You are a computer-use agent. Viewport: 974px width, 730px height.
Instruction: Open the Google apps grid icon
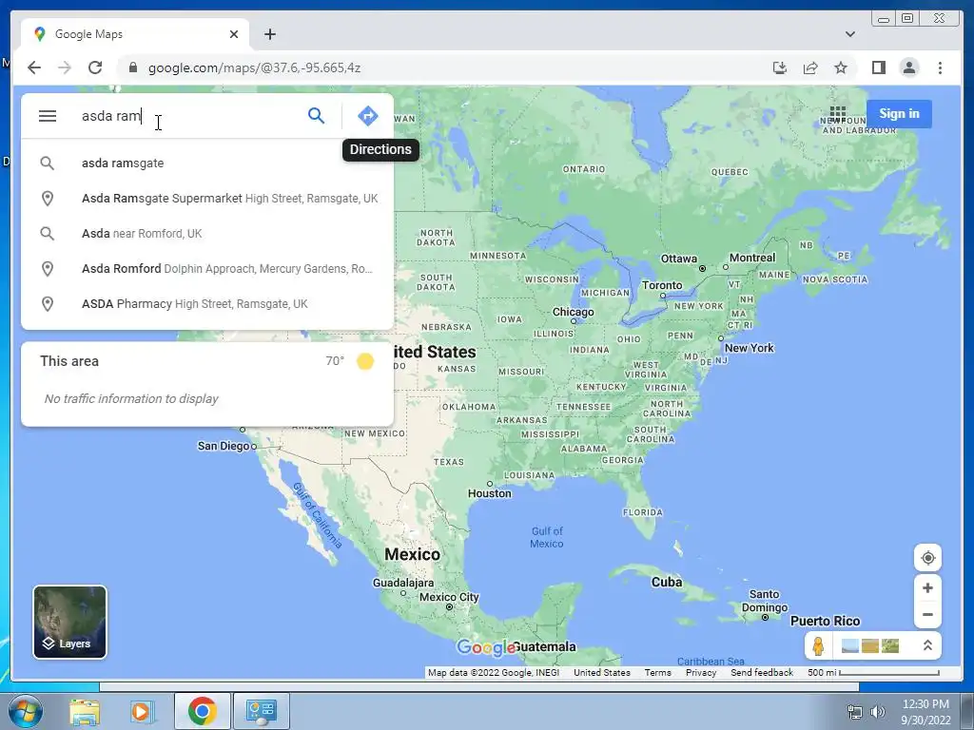[837, 114]
